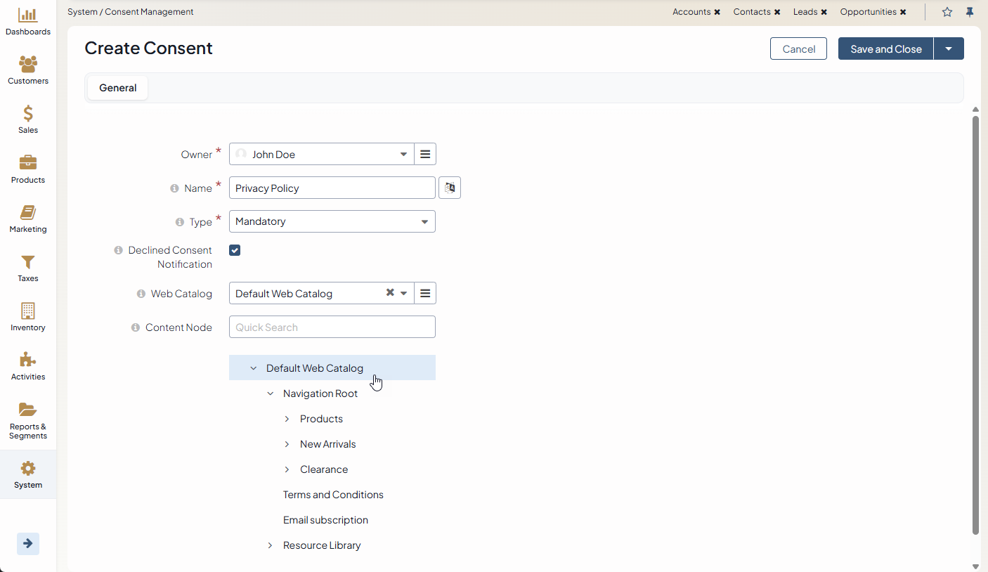Screen dimensions: 988x572
Task: Add page to favorites with star icon
Action: [947, 12]
